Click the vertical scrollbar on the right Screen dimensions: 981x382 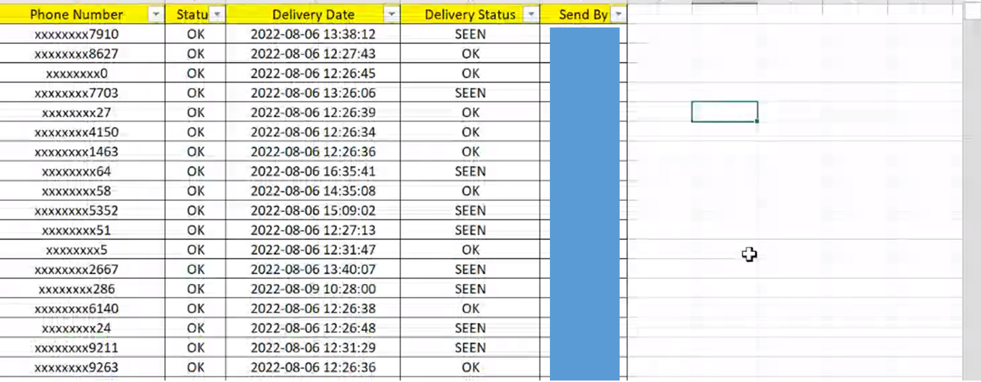coord(972,196)
